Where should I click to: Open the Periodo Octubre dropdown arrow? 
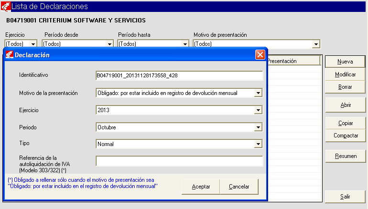pos(258,127)
